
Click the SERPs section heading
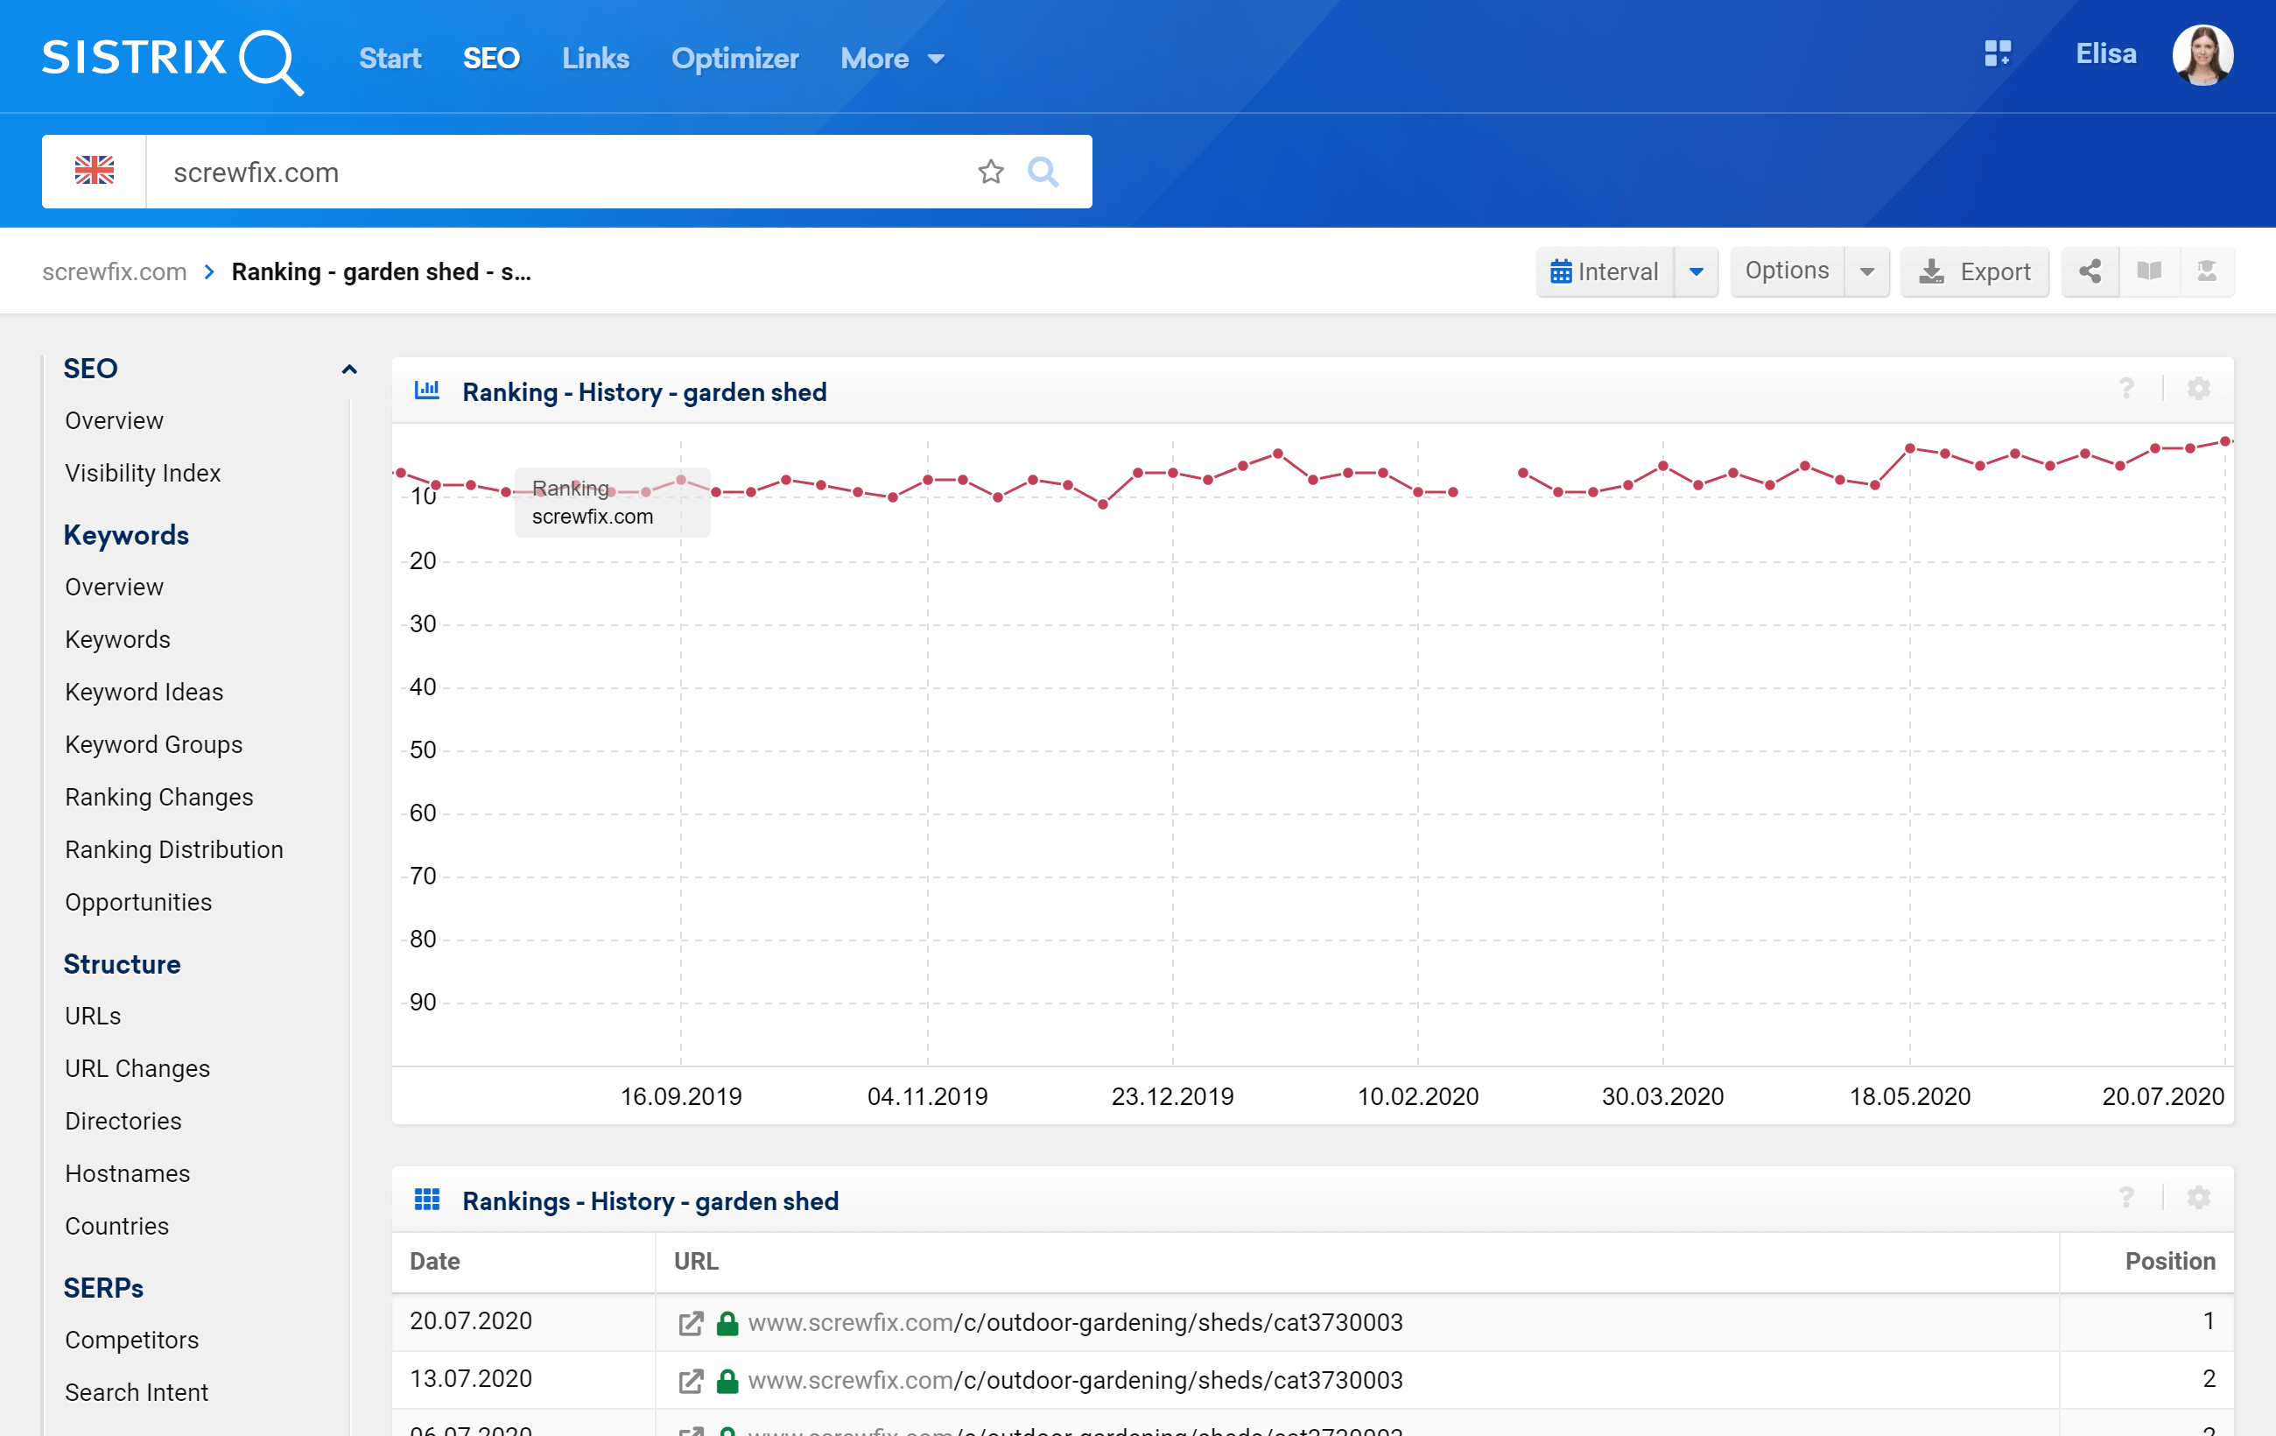click(x=103, y=1287)
